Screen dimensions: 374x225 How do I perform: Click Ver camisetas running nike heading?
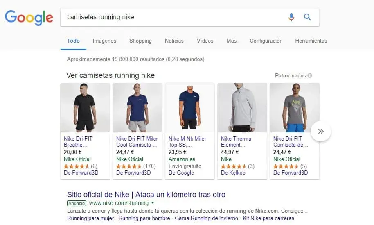pyautogui.click(x=110, y=75)
